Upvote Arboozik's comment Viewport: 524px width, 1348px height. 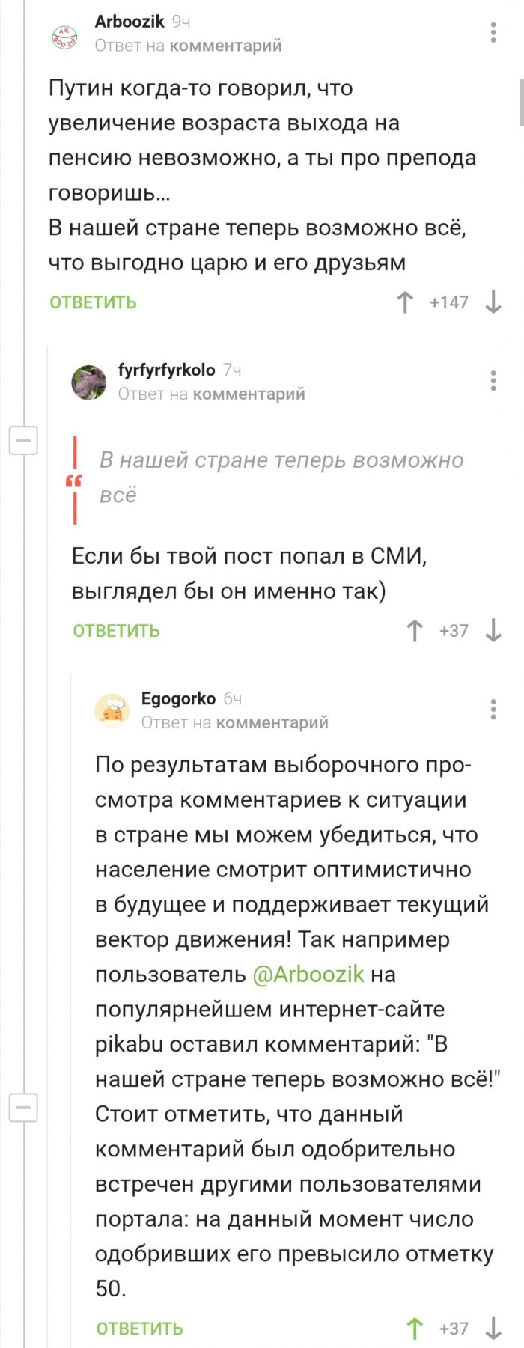coord(404,302)
